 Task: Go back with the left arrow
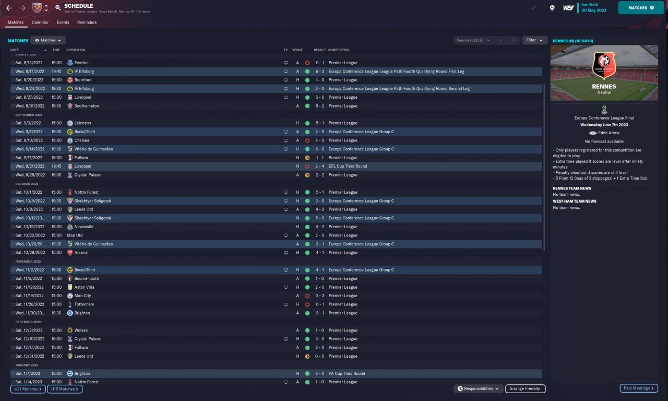(x=9, y=8)
